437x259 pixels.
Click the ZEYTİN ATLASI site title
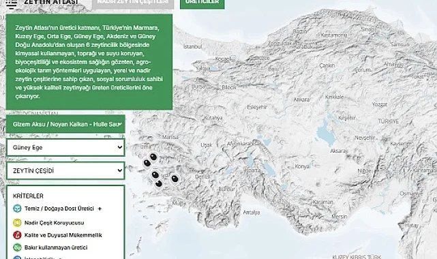pos(51,2)
